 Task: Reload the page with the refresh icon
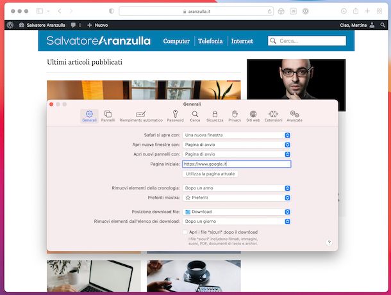(x=269, y=12)
